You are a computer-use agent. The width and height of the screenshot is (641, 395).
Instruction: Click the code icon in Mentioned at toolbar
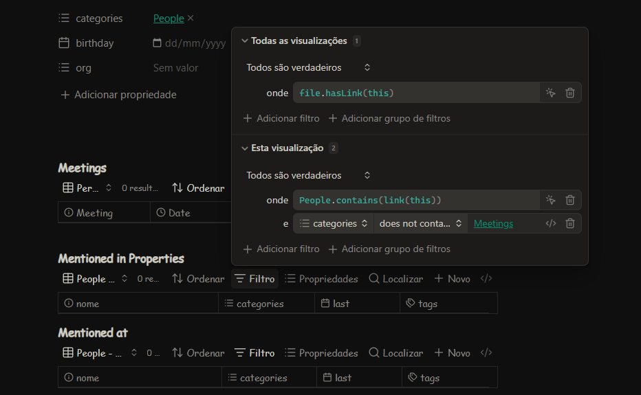point(486,353)
